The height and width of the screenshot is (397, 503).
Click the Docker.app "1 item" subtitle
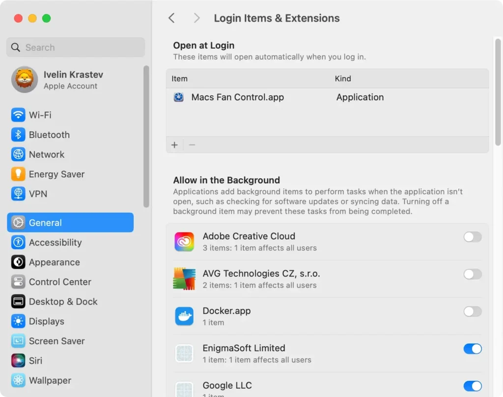pyautogui.click(x=213, y=322)
